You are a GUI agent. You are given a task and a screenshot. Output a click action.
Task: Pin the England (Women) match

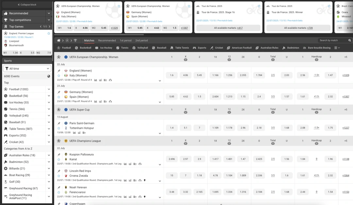click(x=59, y=71)
